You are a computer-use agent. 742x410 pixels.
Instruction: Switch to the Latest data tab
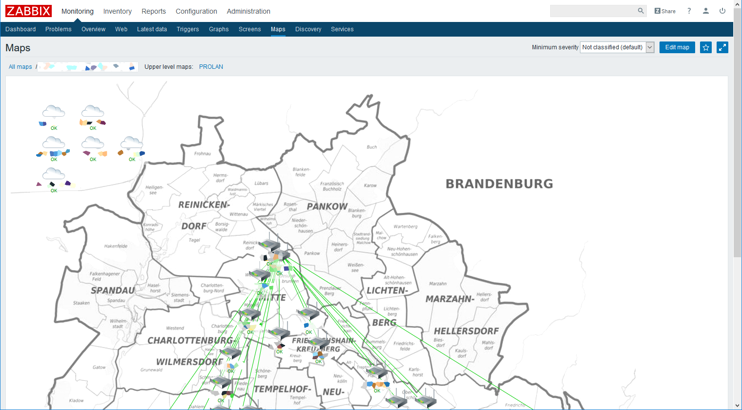pyautogui.click(x=152, y=29)
